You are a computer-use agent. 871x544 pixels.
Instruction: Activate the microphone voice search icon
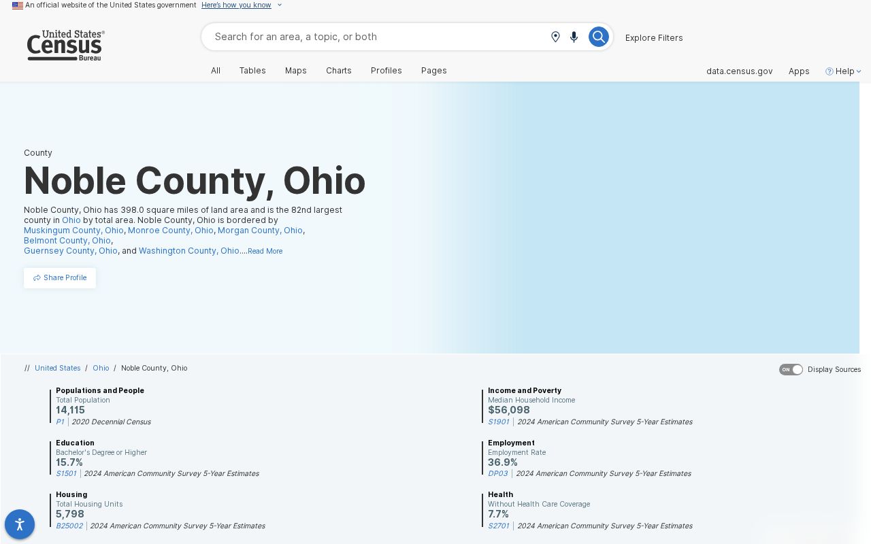pos(574,37)
